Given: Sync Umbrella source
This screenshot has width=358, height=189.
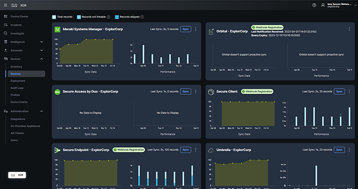Looking at the screenshot, I should tap(339, 150).
